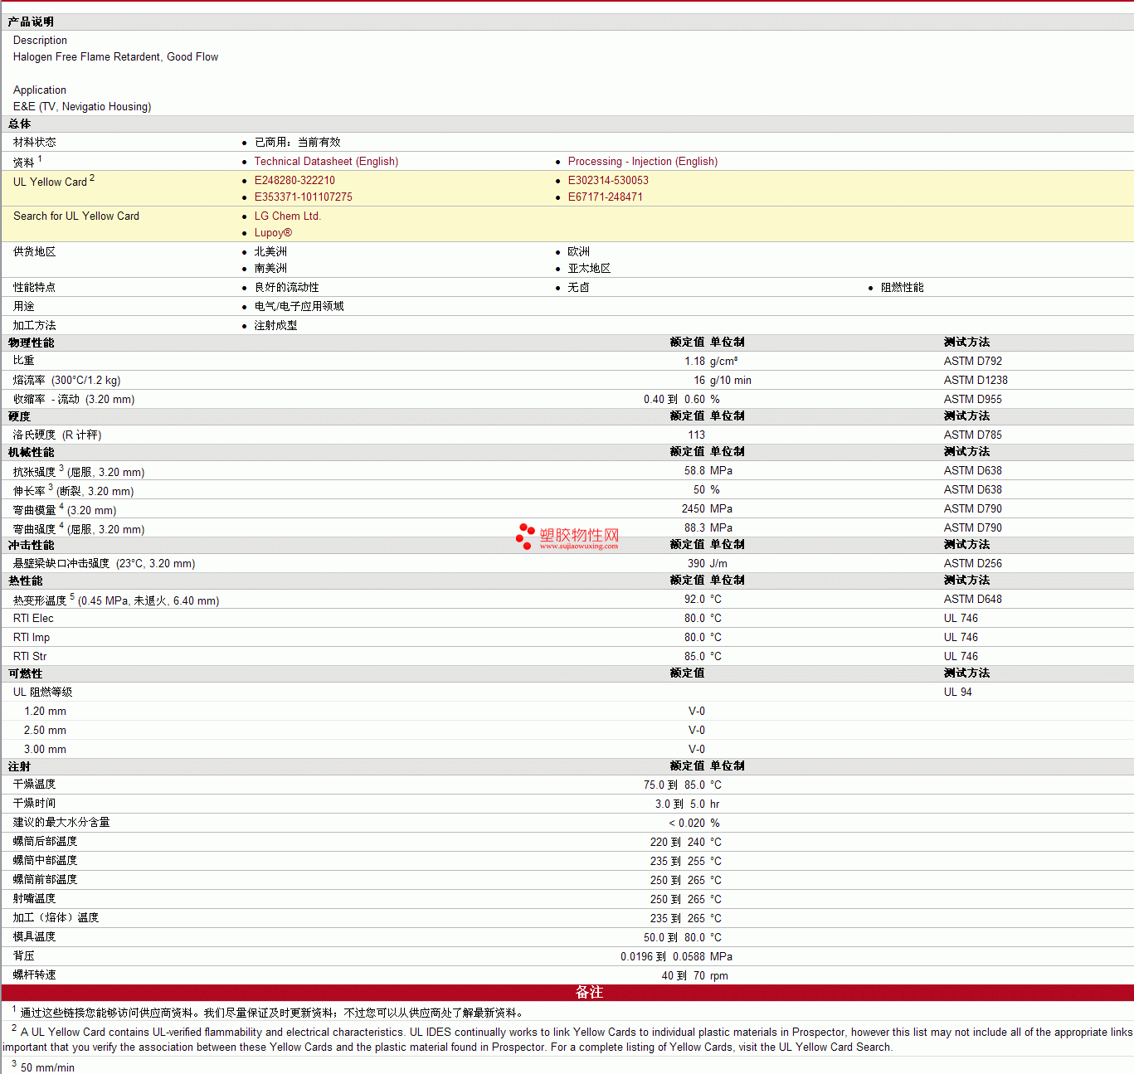Viewport: 1134px width, 1074px height.
Task: Click the ASTM D256 test method
Action: [x=973, y=564]
